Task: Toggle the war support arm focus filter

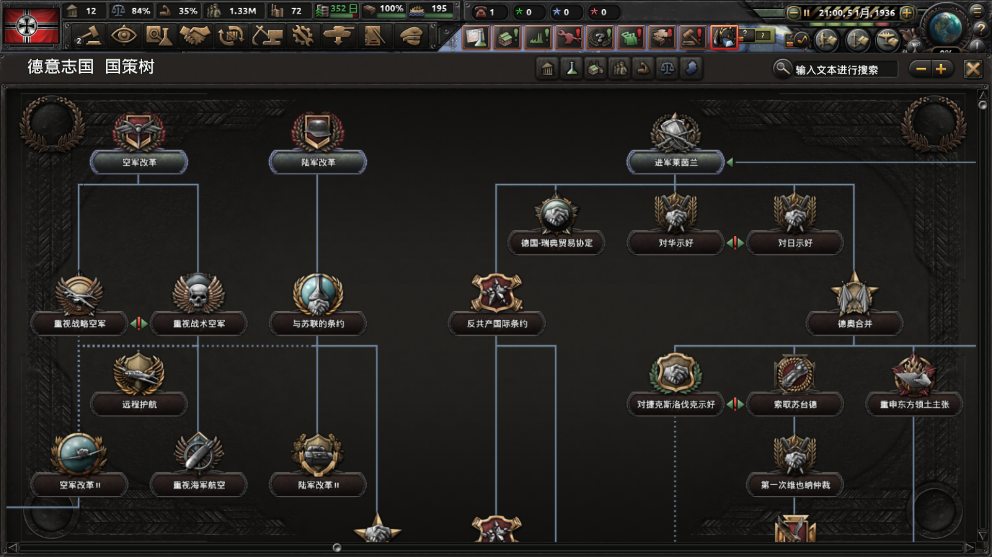Action: pos(643,69)
